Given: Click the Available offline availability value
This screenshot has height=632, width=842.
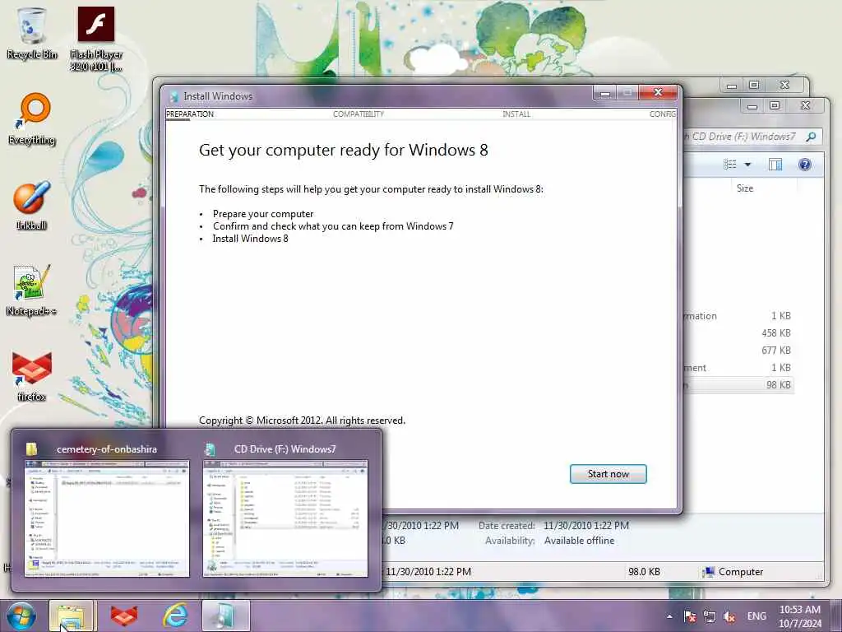Looking at the screenshot, I should click(x=579, y=541).
